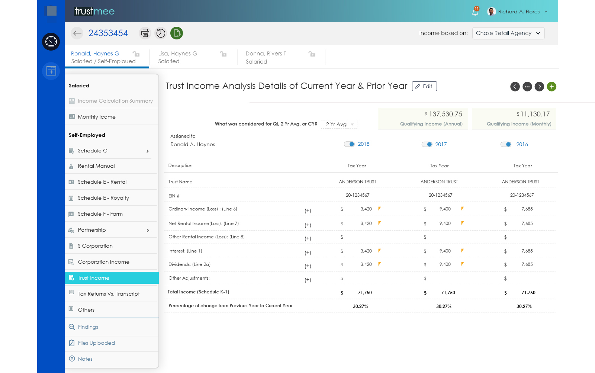Open Schedule E - Rental

[x=112, y=182]
